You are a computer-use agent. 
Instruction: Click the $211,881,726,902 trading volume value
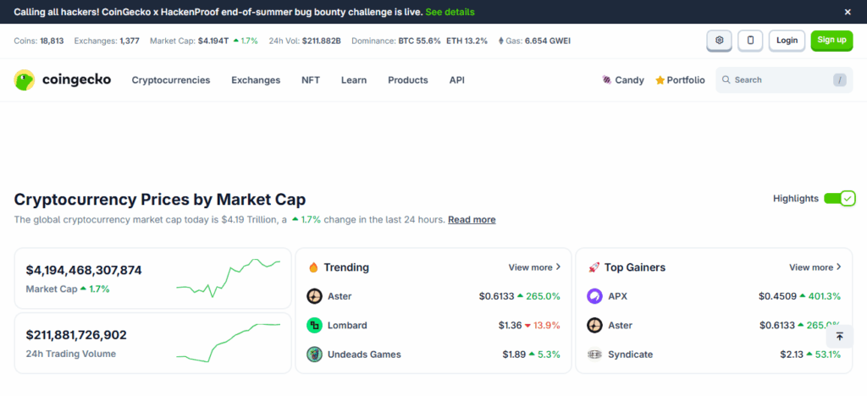[76, 335]
